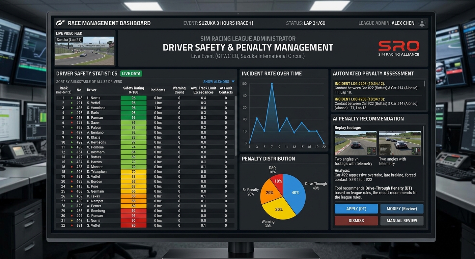Toggle the LIVE DATA badge
This screenshot has width=475, height=259.
132,74
